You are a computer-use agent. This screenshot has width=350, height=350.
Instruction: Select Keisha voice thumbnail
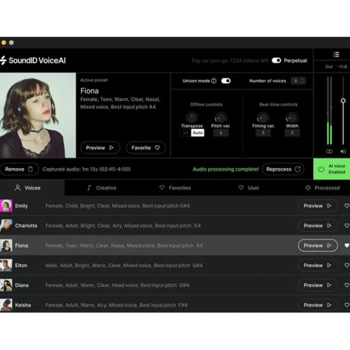click(x=7, y=305)
